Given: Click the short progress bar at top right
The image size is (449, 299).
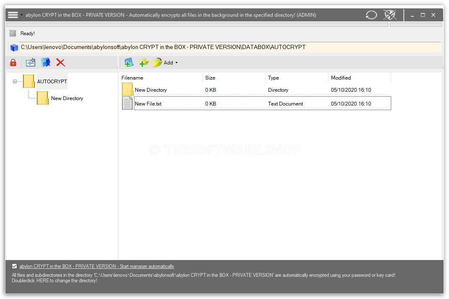Looking at the screenshot, I should pos(416,25).
